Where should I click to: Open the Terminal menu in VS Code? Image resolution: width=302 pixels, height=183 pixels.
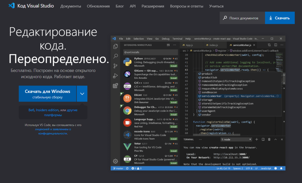[177, 39]
